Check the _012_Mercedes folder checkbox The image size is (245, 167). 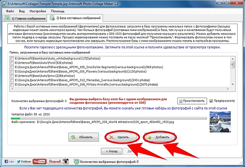[x=12, y=80]
